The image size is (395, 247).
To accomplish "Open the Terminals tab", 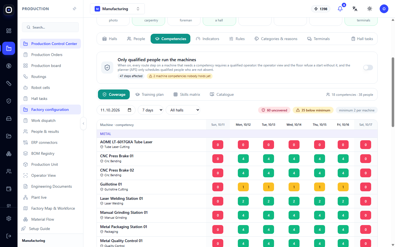I will point(318,39).
